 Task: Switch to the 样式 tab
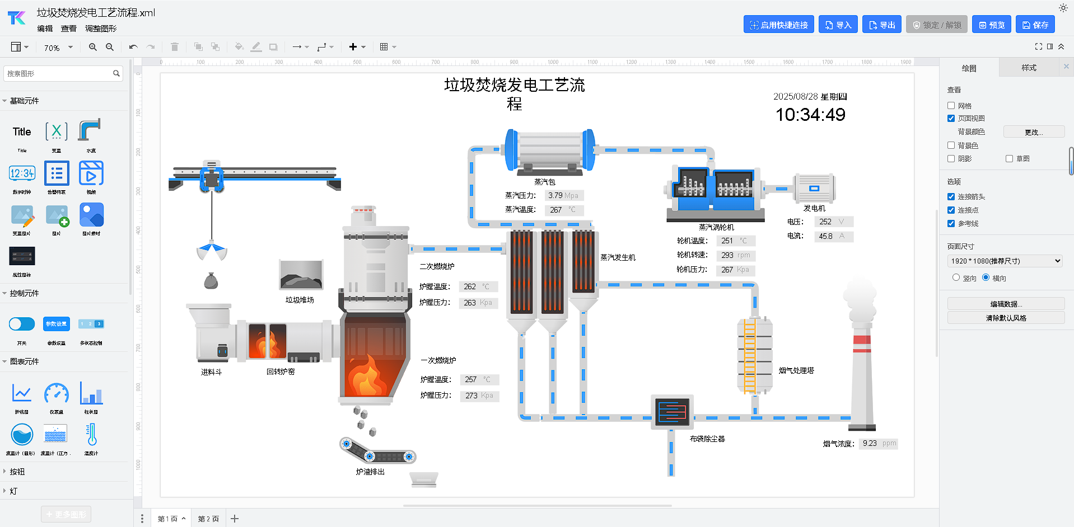[1028, 68]
